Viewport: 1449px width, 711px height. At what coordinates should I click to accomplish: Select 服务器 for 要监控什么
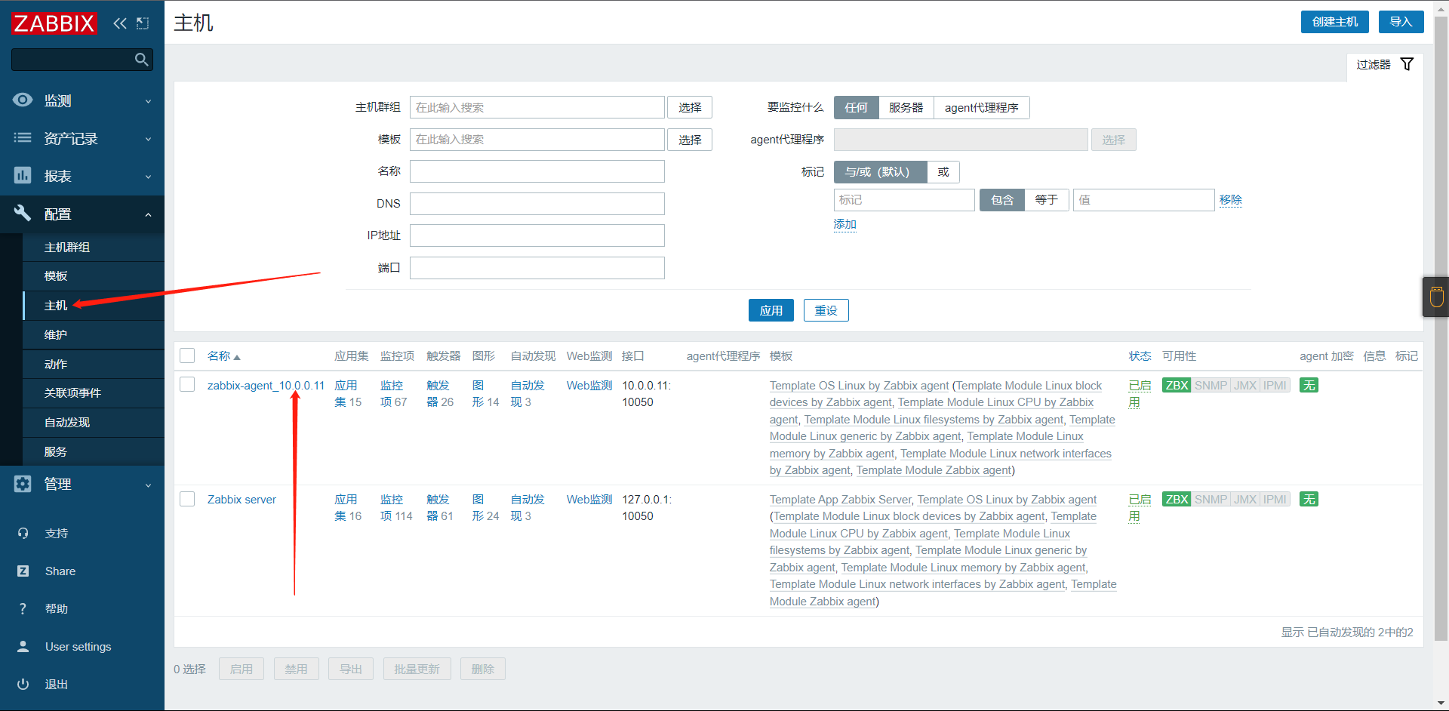click(x=906, y=108)
